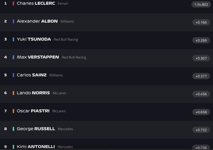The width and height of the screenshot is (213, 150).
Task: Click Piastri's +0.658 gap badge
Action: 201,112
